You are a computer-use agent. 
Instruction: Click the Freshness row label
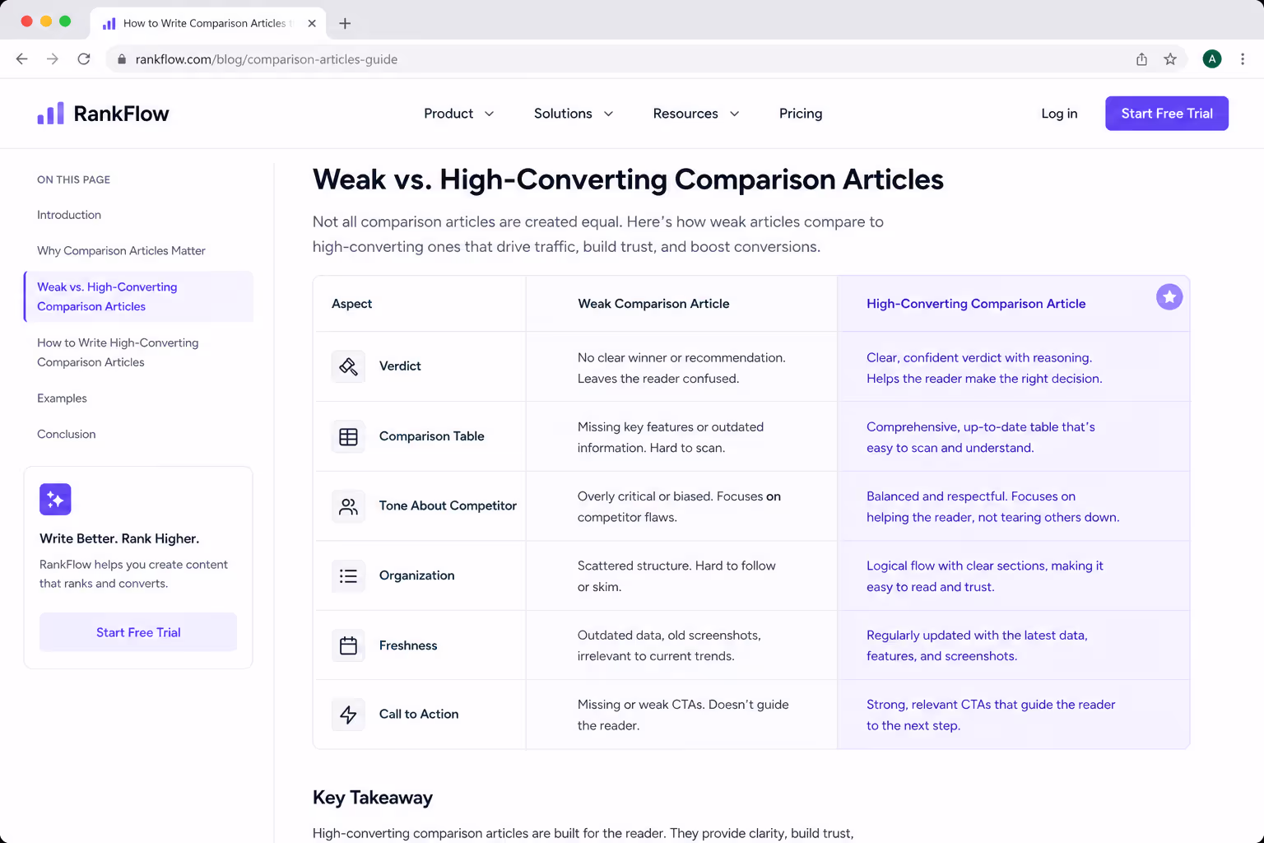(408, 645)
